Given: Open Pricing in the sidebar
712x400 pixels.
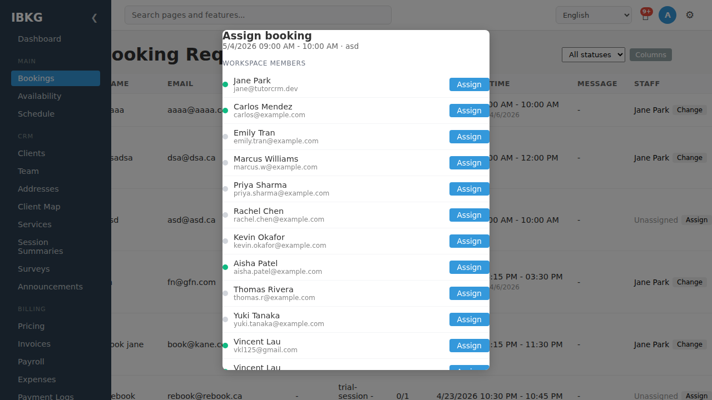Looking at the screenshot, I should pos(56,326).
